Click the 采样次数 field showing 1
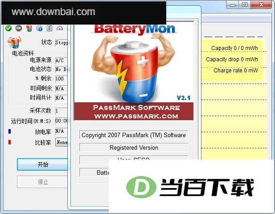 coord(62,111)
